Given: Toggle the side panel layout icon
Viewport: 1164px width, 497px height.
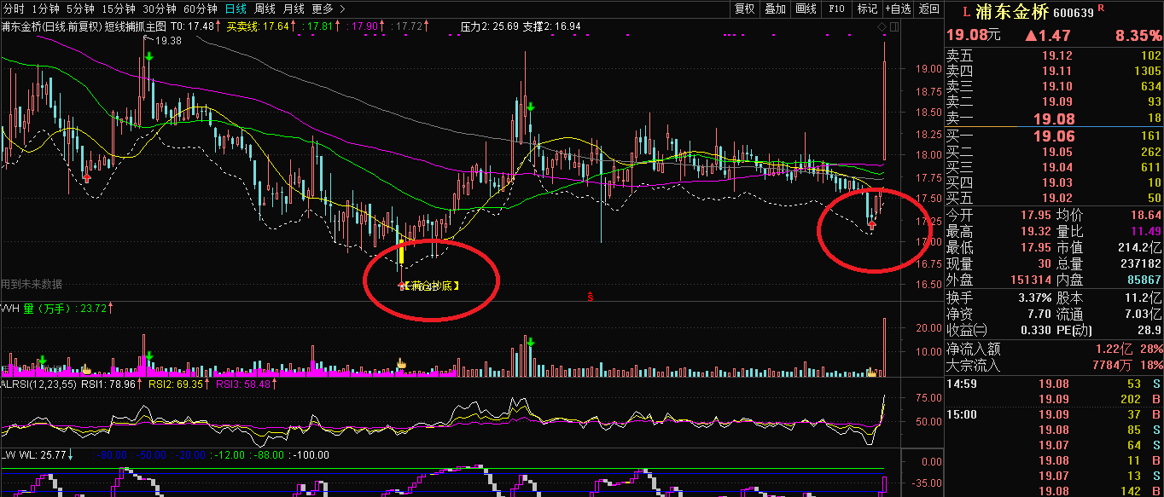Looking at the screenshot, I should click(x=893, y=26).
